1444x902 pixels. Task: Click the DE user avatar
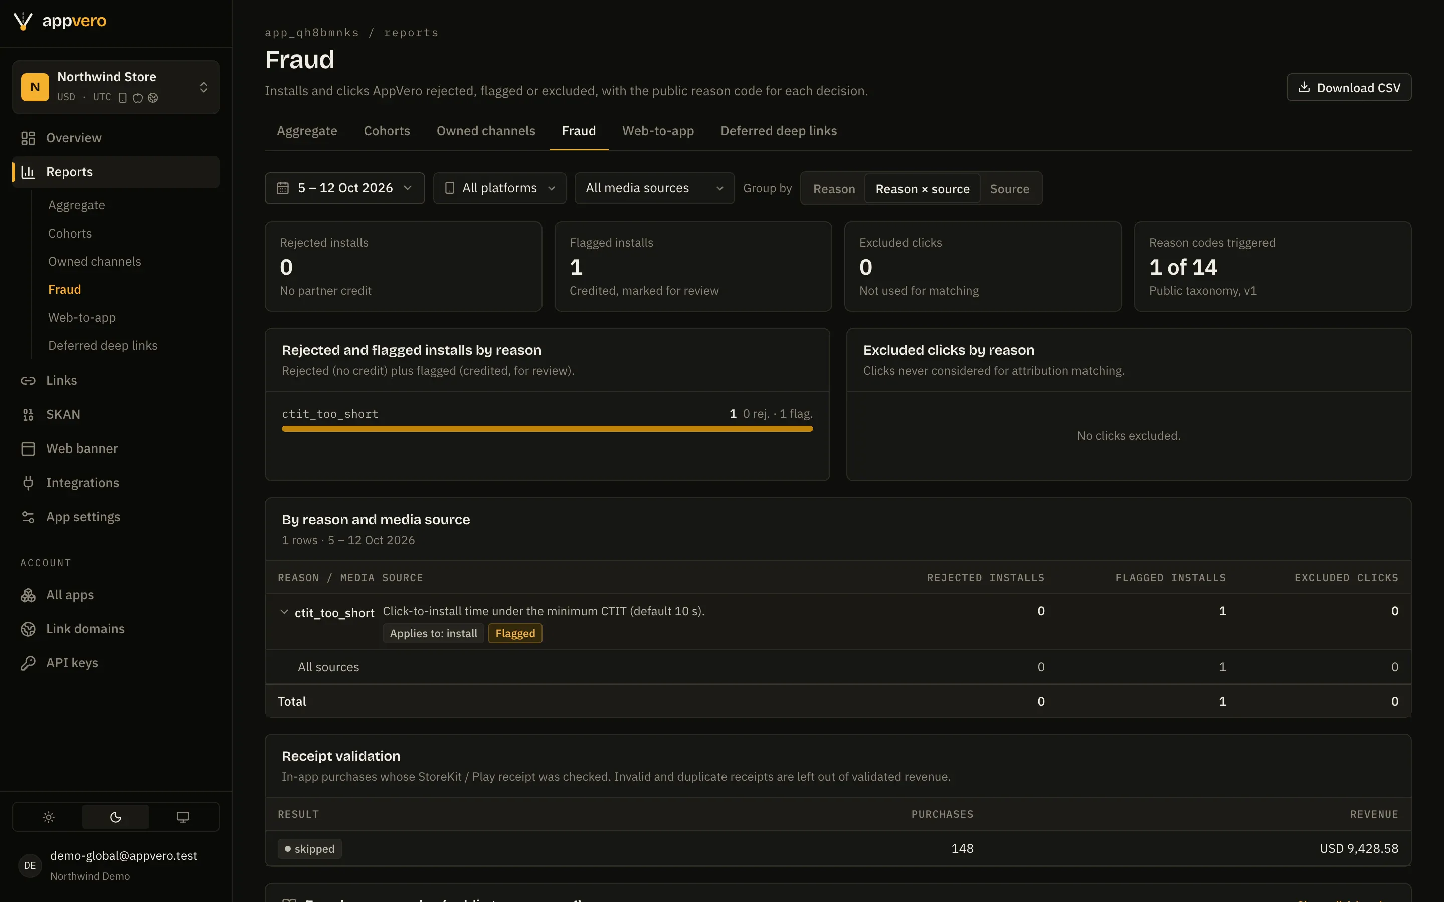30,865
